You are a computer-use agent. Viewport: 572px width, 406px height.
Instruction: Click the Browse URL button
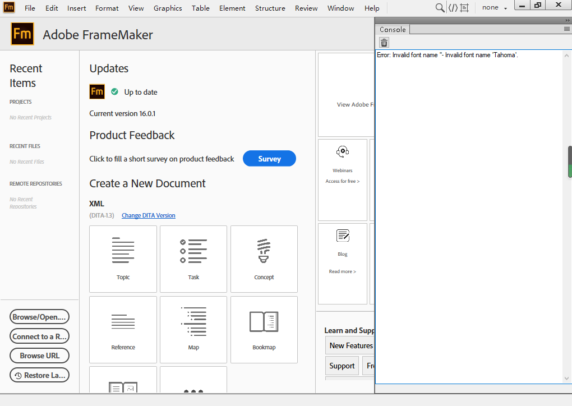(x=39, y=356)
